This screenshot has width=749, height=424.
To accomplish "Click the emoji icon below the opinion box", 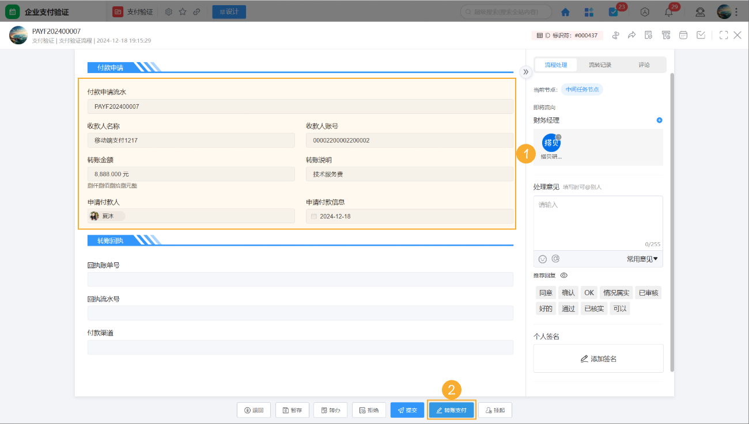I will point(542,258).
